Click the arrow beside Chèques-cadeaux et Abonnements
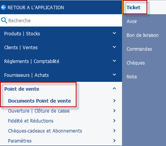166x146 pixels. click(x=114, y=131)
